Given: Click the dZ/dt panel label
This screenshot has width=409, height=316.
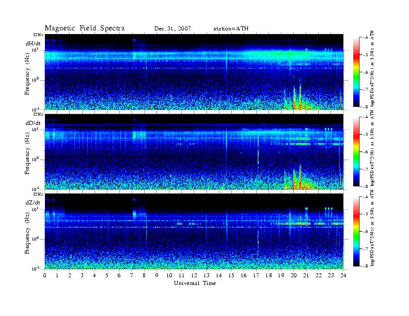Looking at the screenshot, I should pos(33,202).
